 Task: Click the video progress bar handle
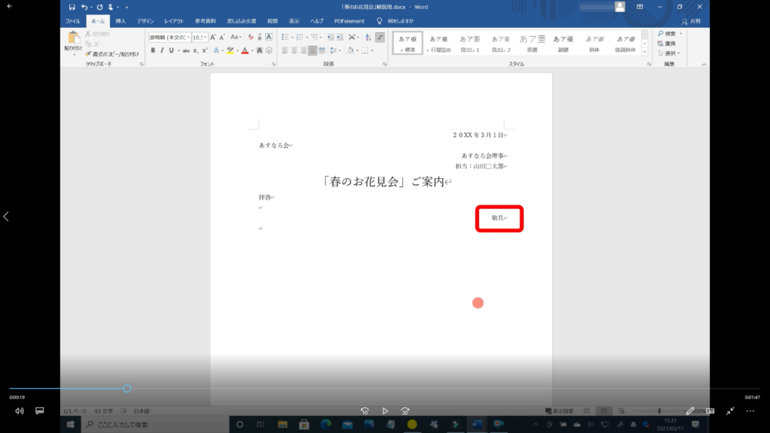point(127,389)
